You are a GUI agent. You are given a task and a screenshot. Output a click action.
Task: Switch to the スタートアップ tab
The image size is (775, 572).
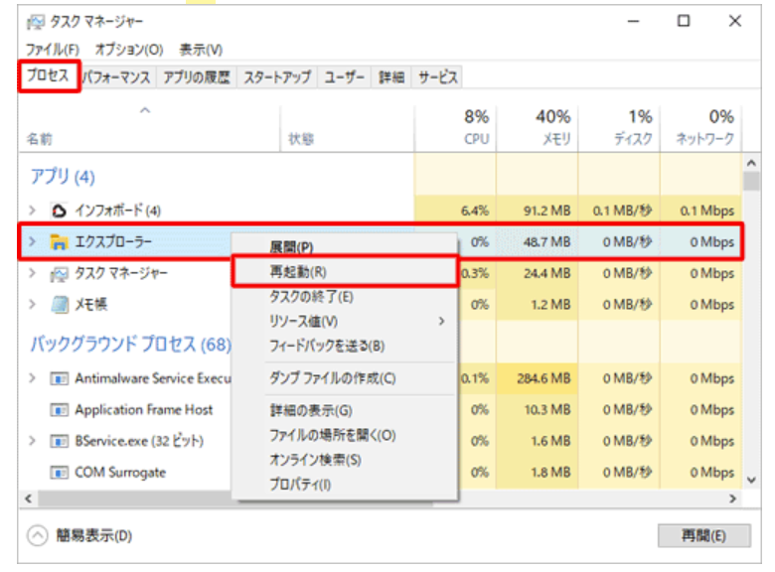point(277,77)
